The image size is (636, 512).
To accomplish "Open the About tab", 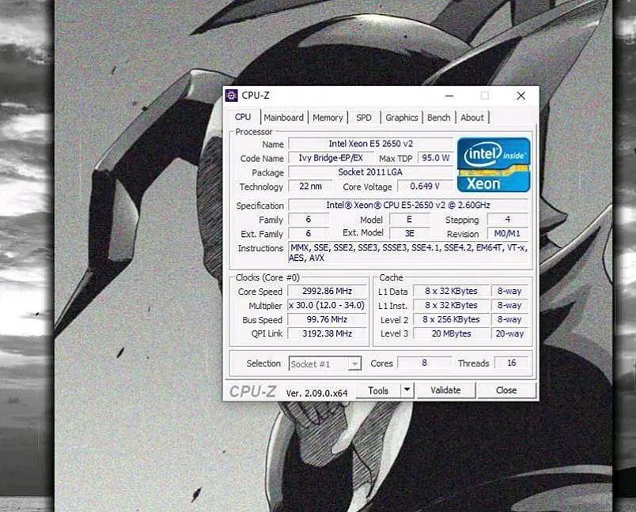I will 472,117.
